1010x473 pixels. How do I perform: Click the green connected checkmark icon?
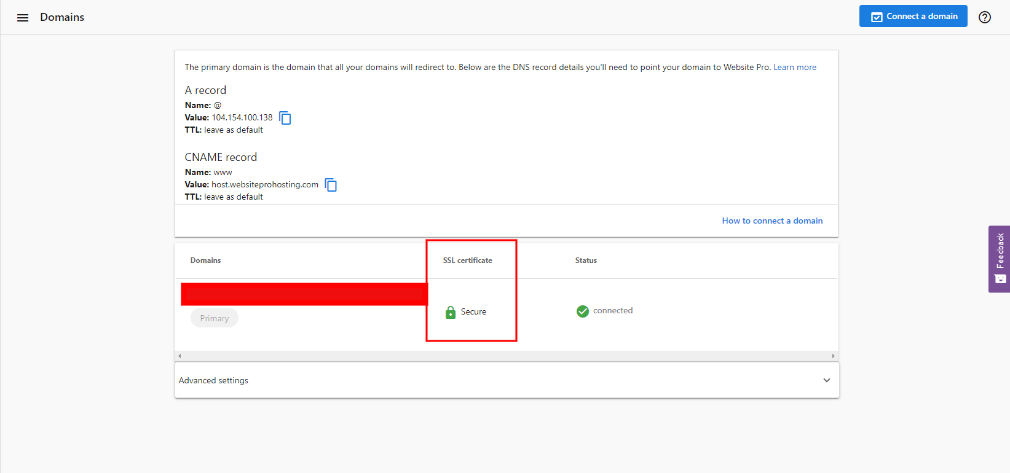tap(583, 311)
